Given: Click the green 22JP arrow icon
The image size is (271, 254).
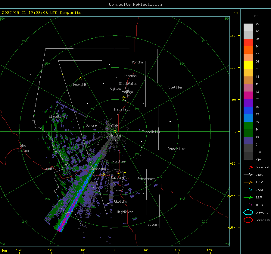Looking at the screenshot, I should click(x=248, y=197).
